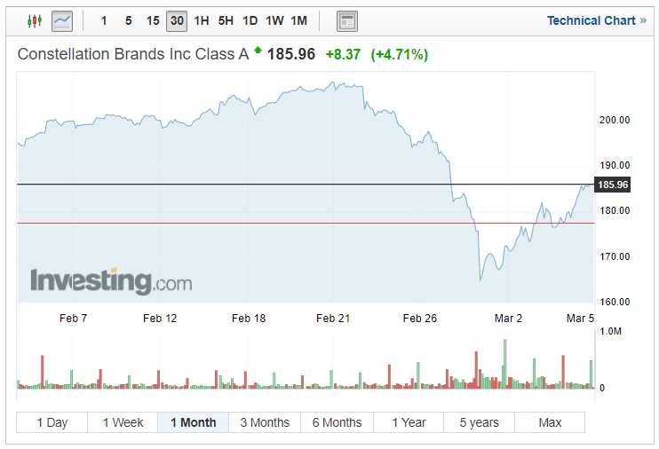The height and width of the screenshot is (449, 659).
Task: Select the area line chart icon
Action: pos(62,20)
